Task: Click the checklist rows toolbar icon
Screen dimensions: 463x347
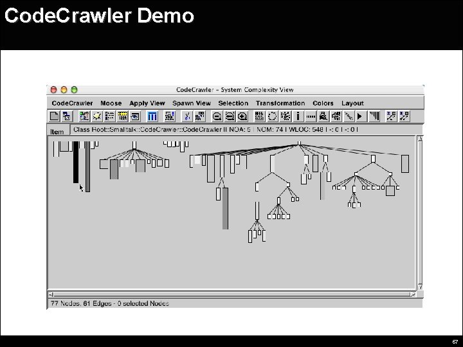Action: tap(109, 116)
